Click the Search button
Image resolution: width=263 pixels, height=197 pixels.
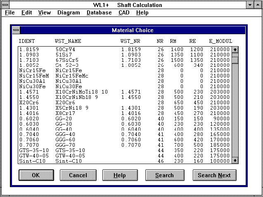[164, 175]
